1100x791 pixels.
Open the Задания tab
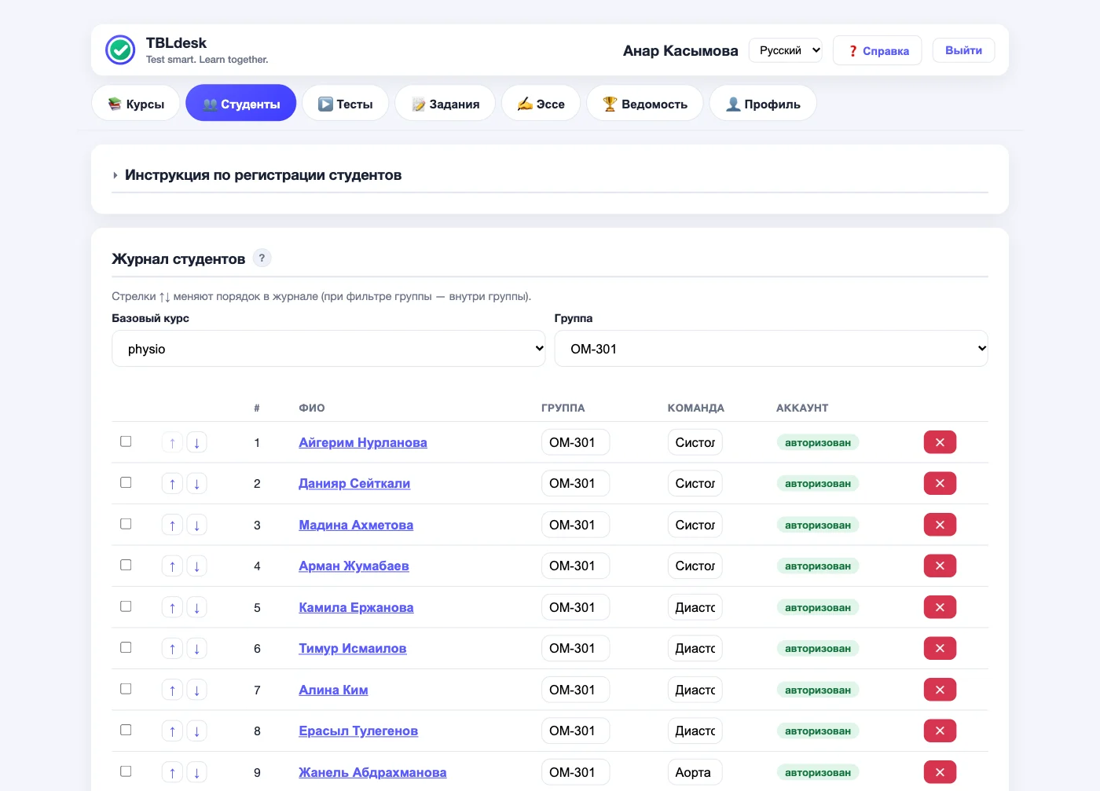[445, 104]
